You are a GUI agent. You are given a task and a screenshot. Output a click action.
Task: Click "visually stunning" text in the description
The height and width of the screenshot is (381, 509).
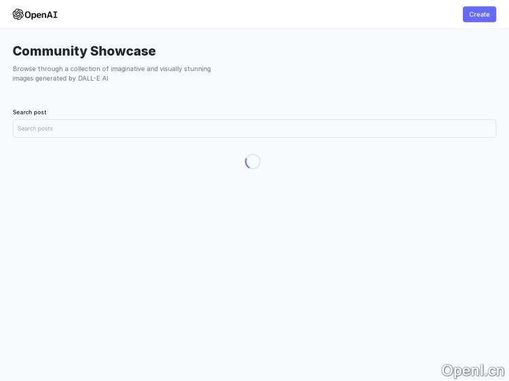pos(185,68)
